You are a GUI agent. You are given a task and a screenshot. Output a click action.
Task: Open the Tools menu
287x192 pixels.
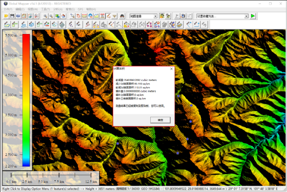45,9
